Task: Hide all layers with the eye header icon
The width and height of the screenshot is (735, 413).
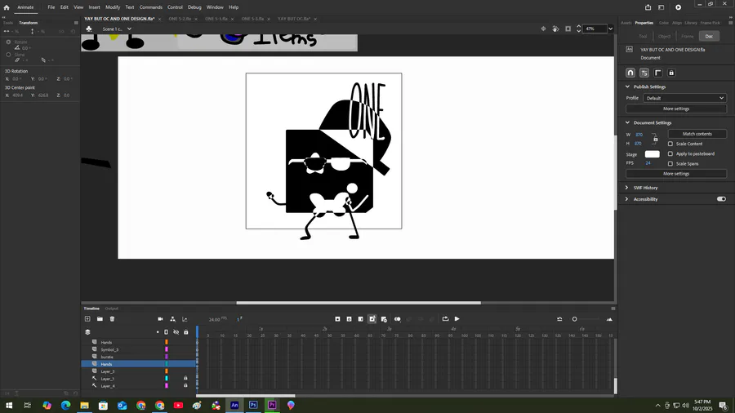Action: [x=176, y=332]
